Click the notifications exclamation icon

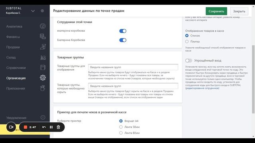[x=43, y=118]
